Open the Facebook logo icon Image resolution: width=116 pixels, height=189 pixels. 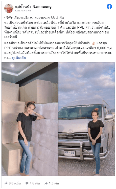coord(109,7)
